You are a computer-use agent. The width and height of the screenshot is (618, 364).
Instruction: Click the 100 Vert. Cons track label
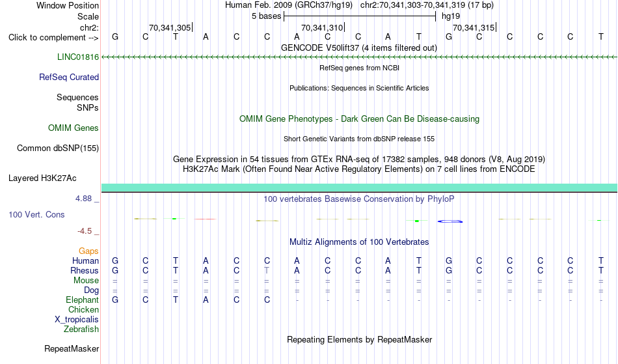[36, 214]
